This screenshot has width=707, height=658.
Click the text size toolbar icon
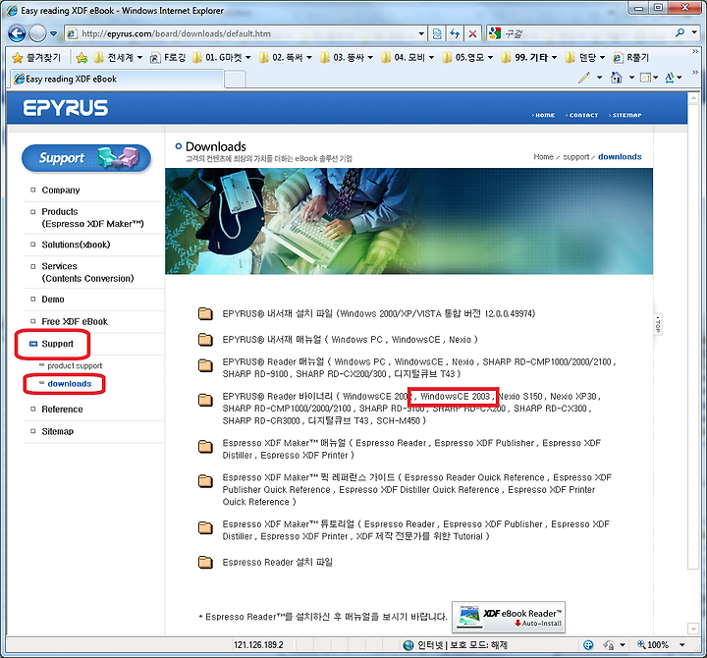(x=670, y=78)
